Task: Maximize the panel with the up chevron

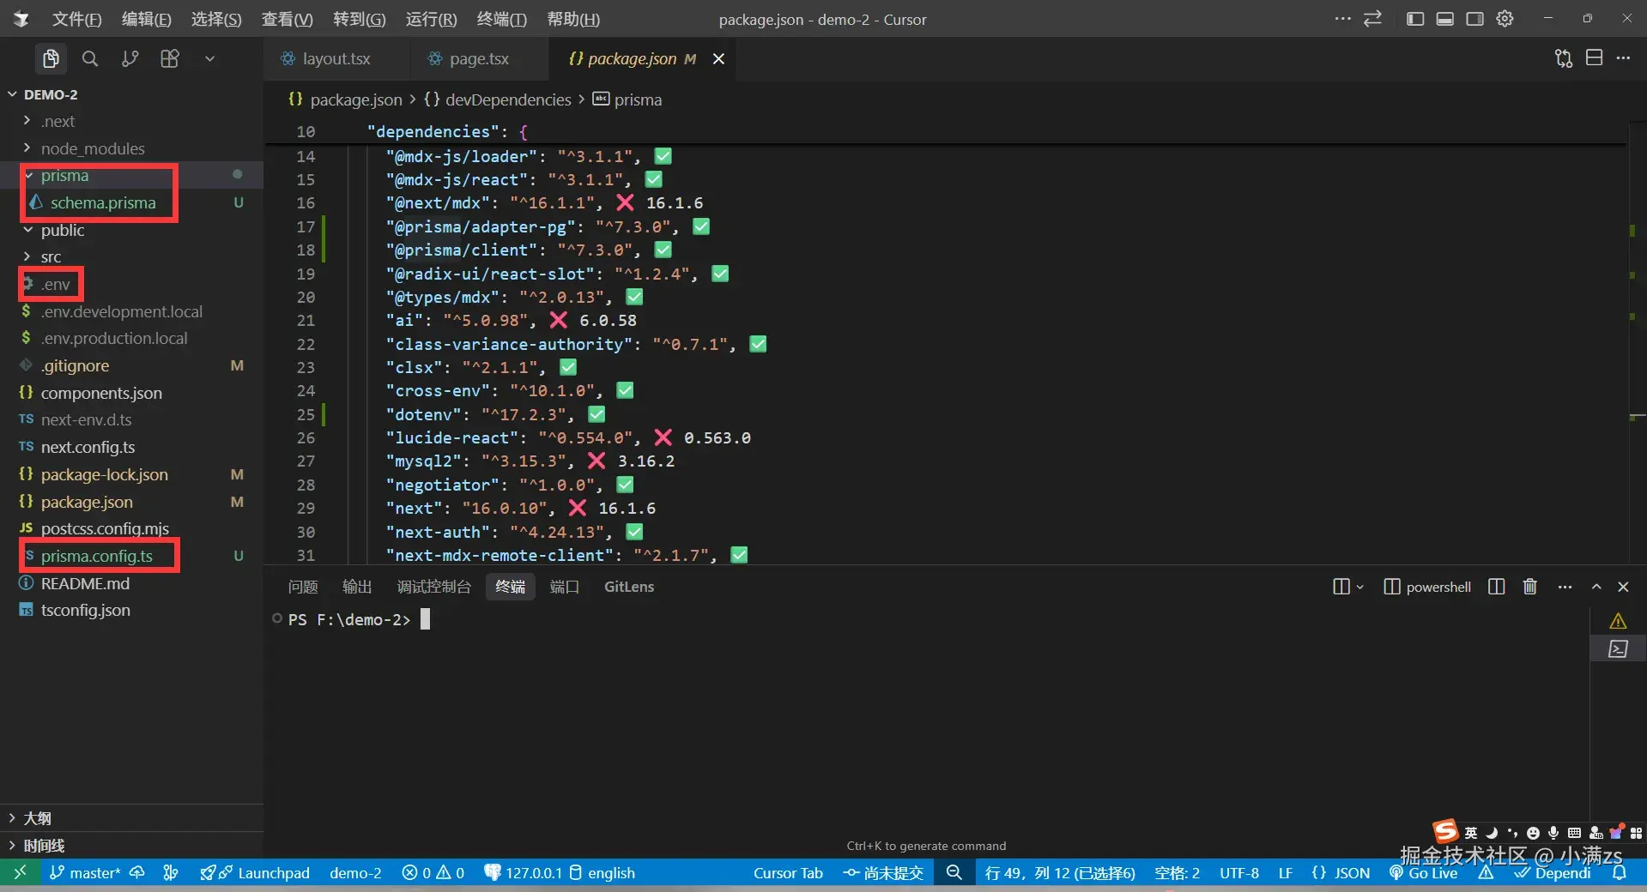Action: pyautogui.click(x=1596, y=587)
